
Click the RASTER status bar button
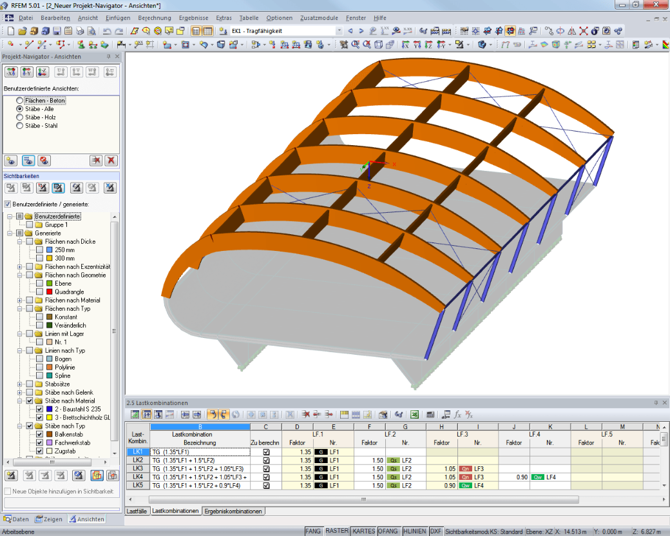tap(337, 531)
